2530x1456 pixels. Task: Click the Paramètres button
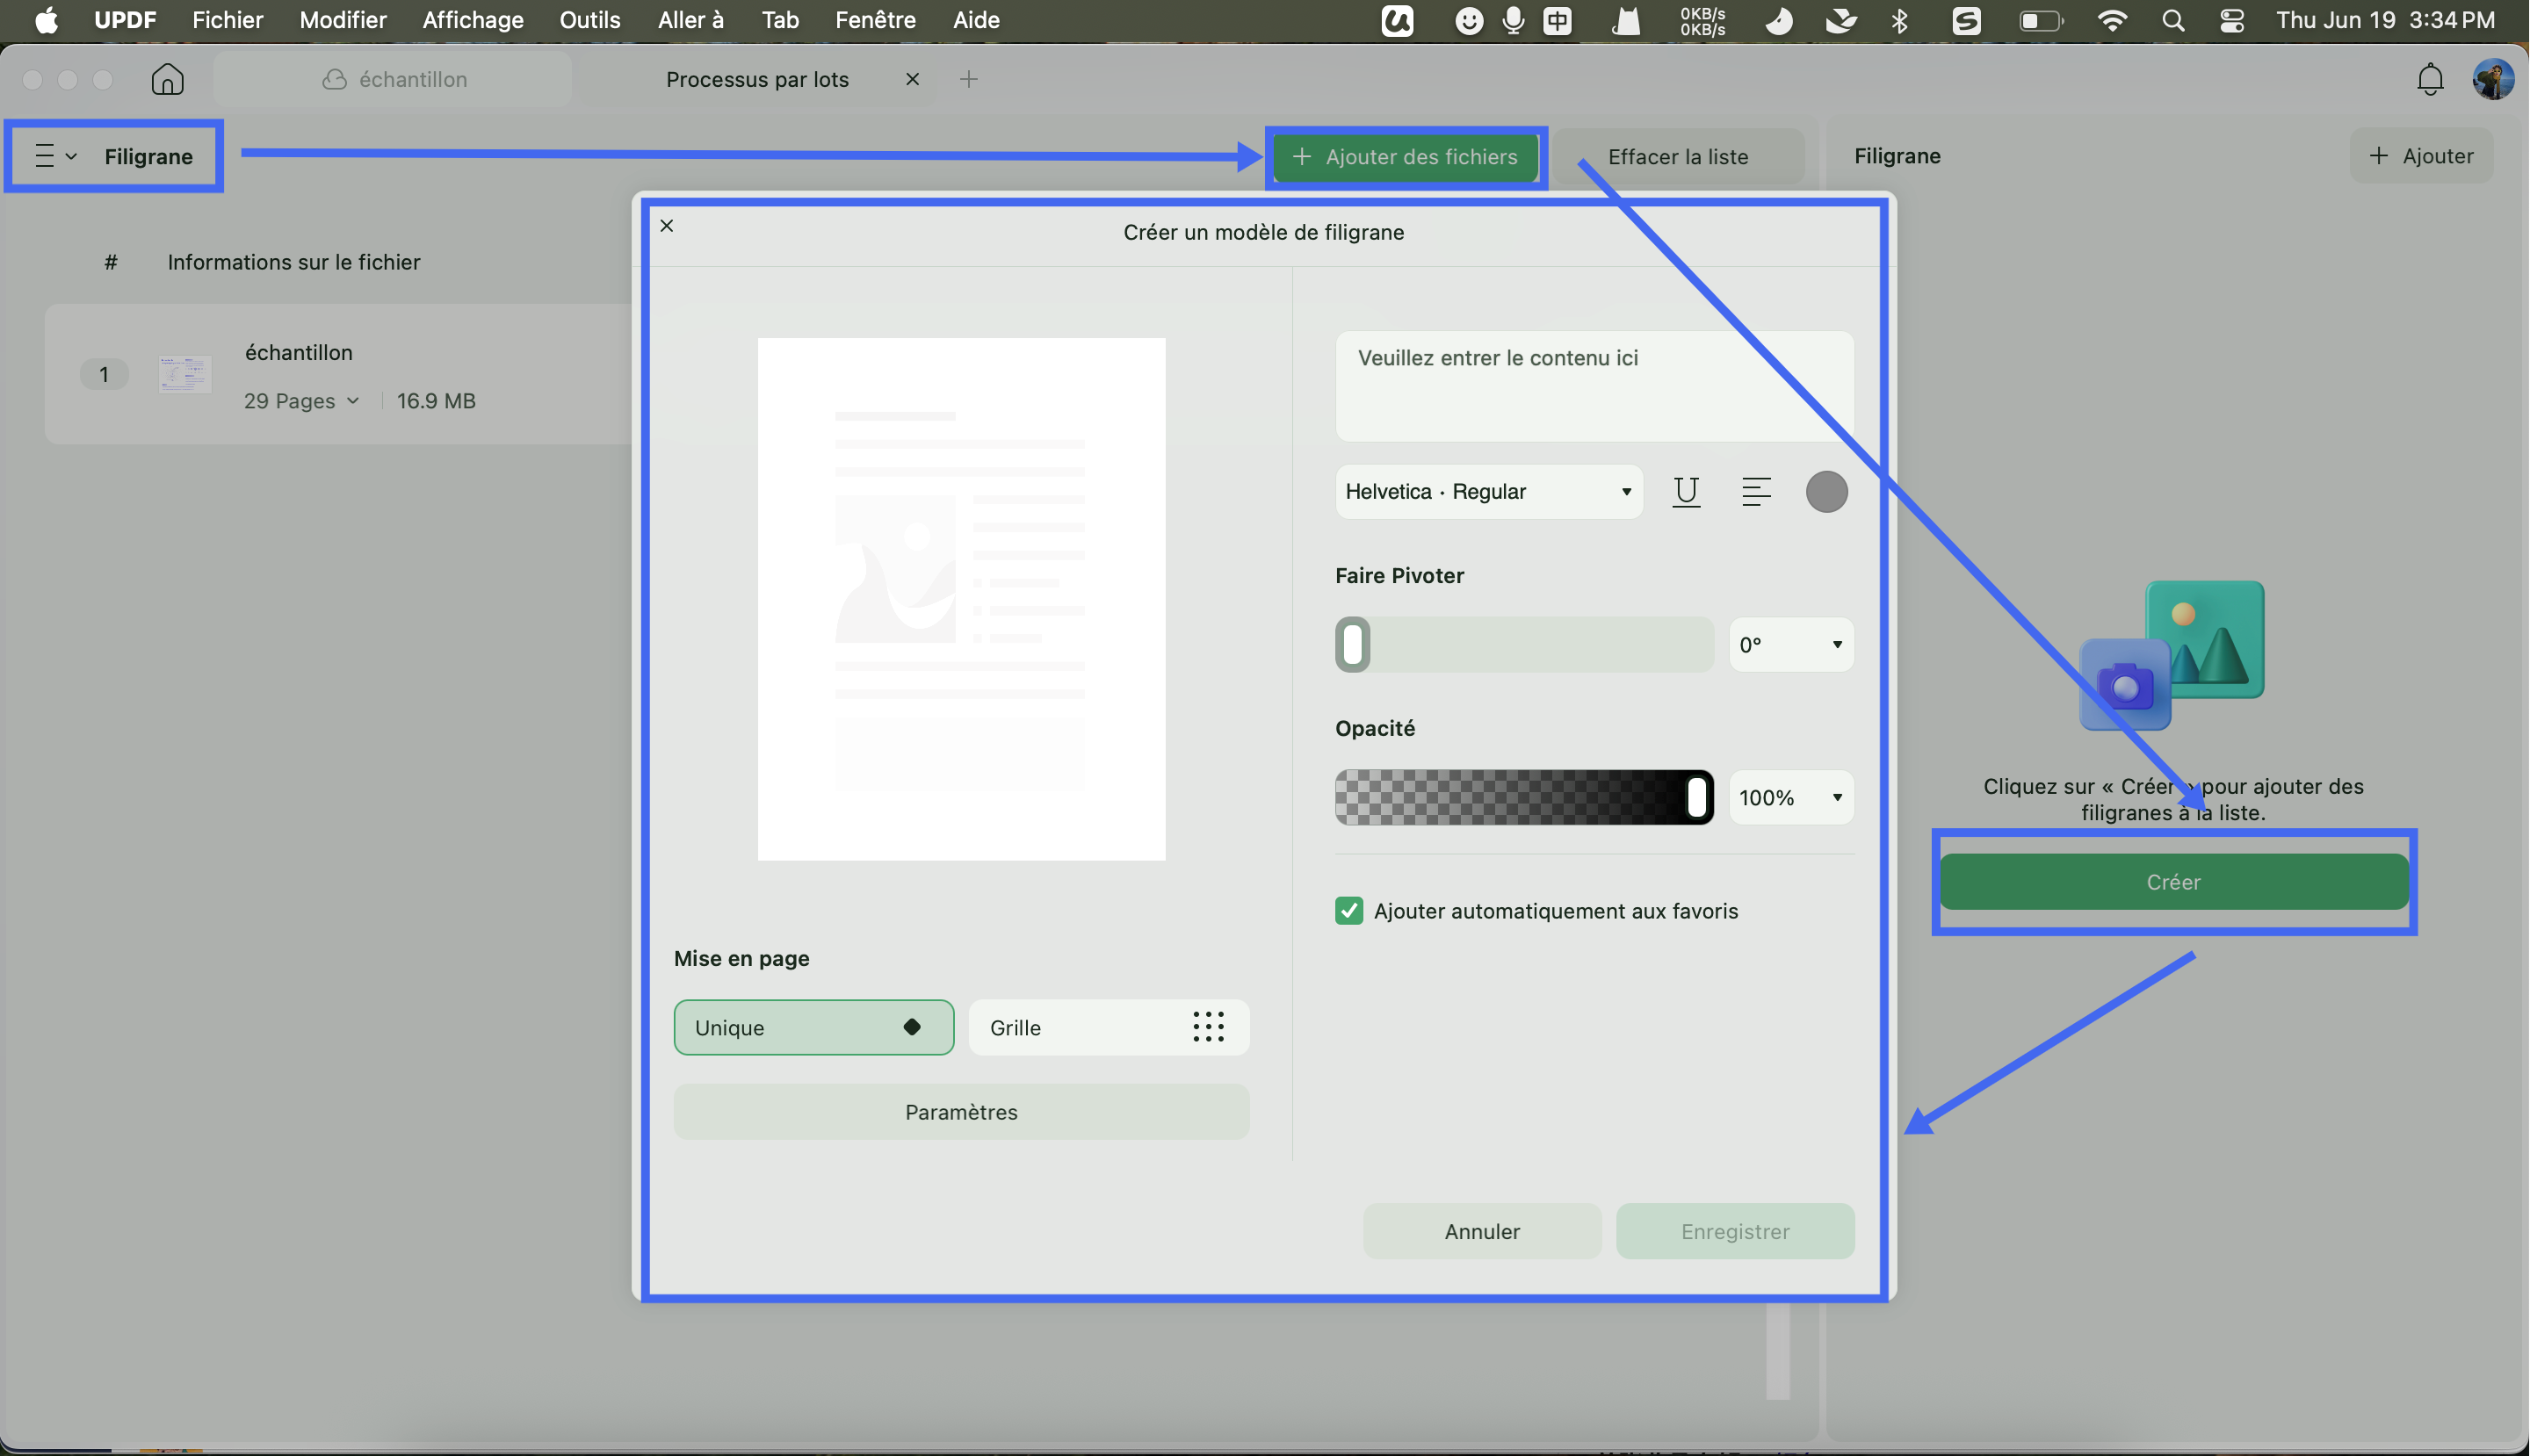click(961, 1112)
